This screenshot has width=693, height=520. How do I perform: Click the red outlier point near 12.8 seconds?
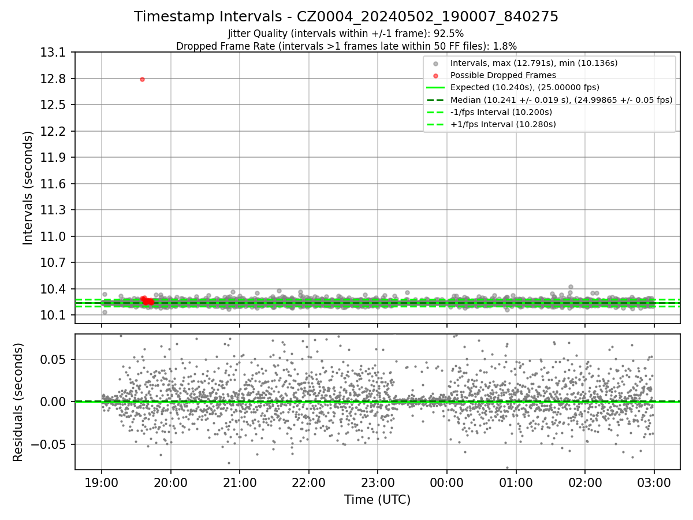pos(142,79)
